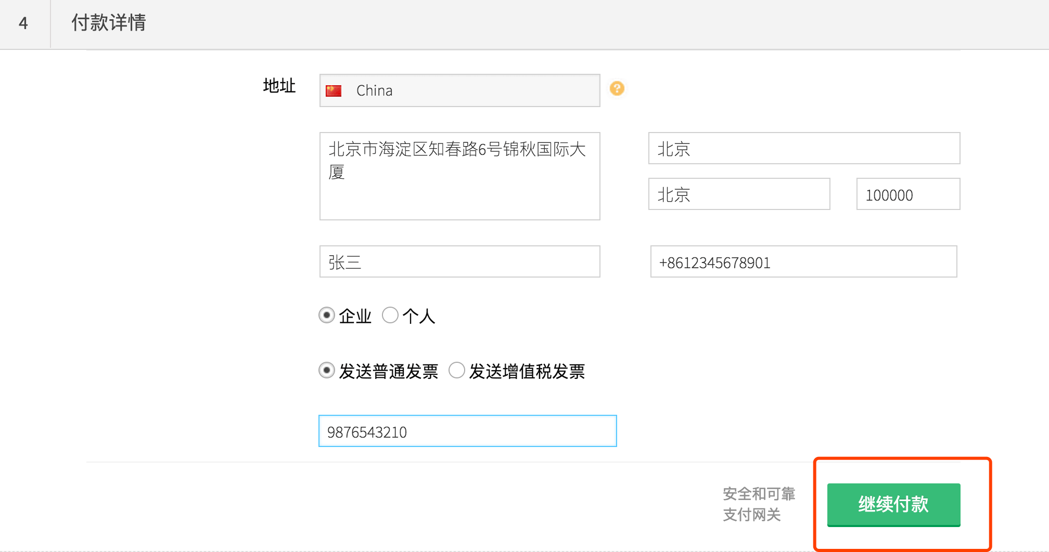Viewport: 1049px width, 552px height.
Task: Click the China flag icon
Action: (x=334, y=91)
